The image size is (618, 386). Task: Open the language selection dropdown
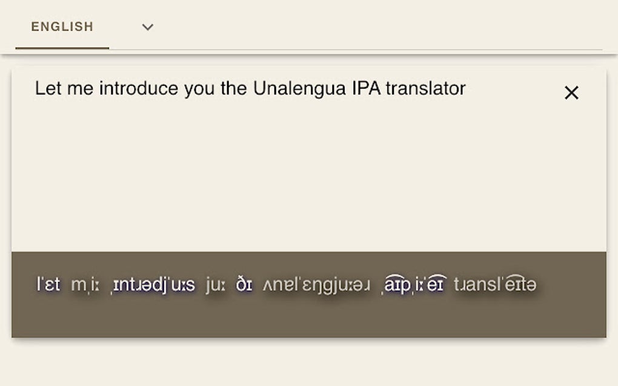(x=147, y=27)
